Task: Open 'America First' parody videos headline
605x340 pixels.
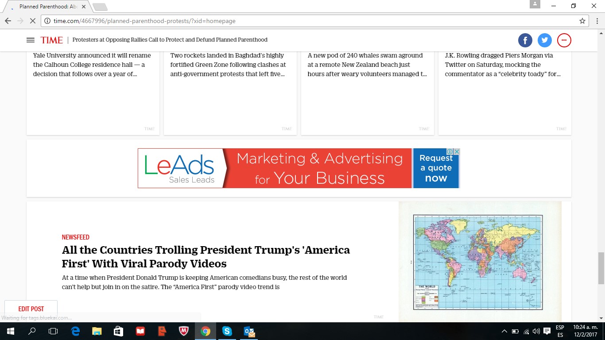Action: (x=206, y=257)
